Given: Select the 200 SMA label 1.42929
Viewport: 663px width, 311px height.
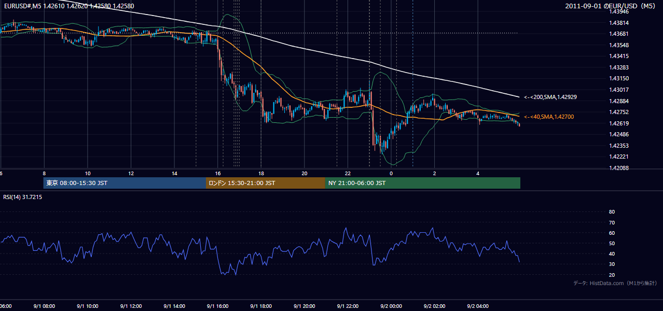Looking at the screenshot, I should [x=550, y=97].
